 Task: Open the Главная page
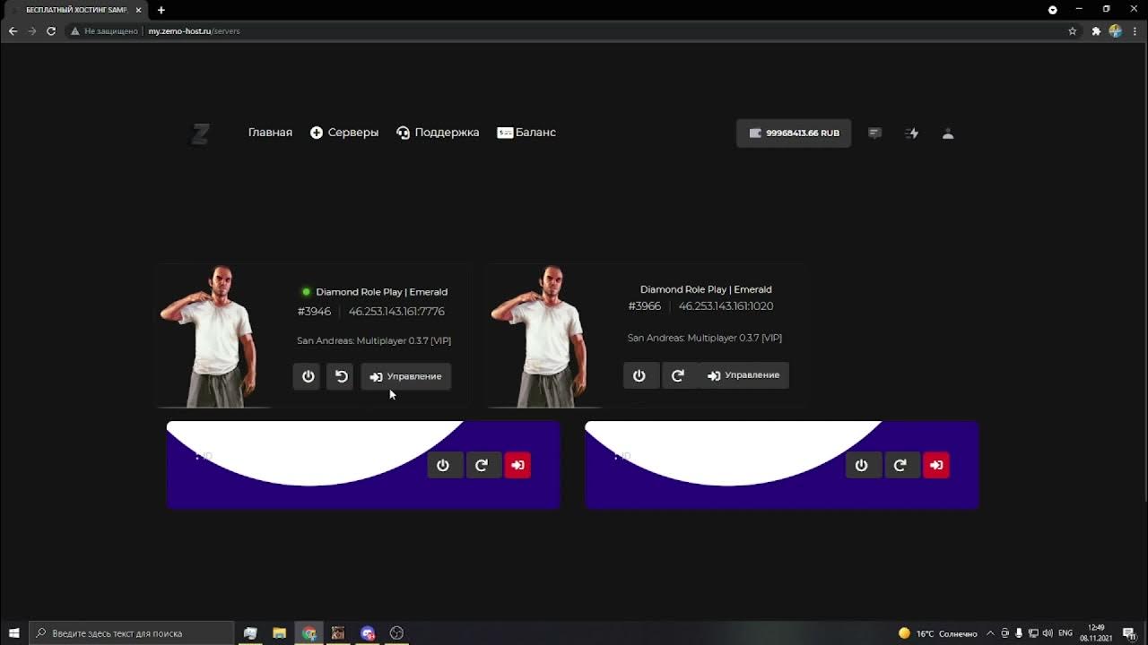coord(270,133)
